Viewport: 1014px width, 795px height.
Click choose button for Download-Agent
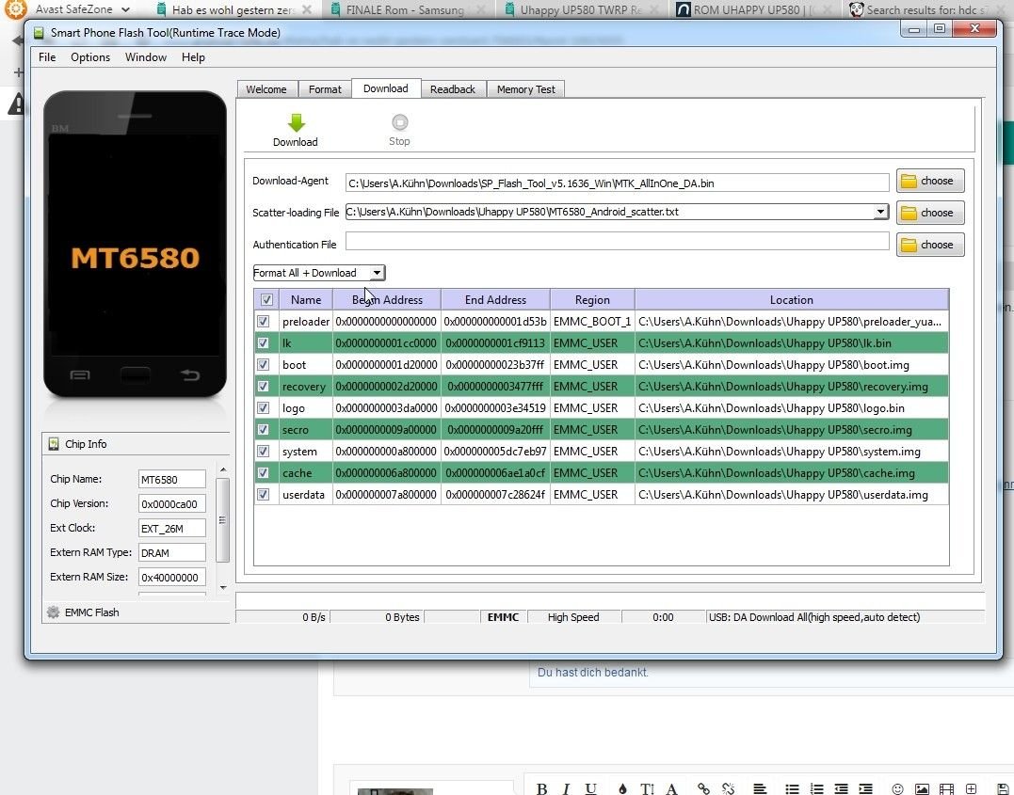(x=930, y=181)
